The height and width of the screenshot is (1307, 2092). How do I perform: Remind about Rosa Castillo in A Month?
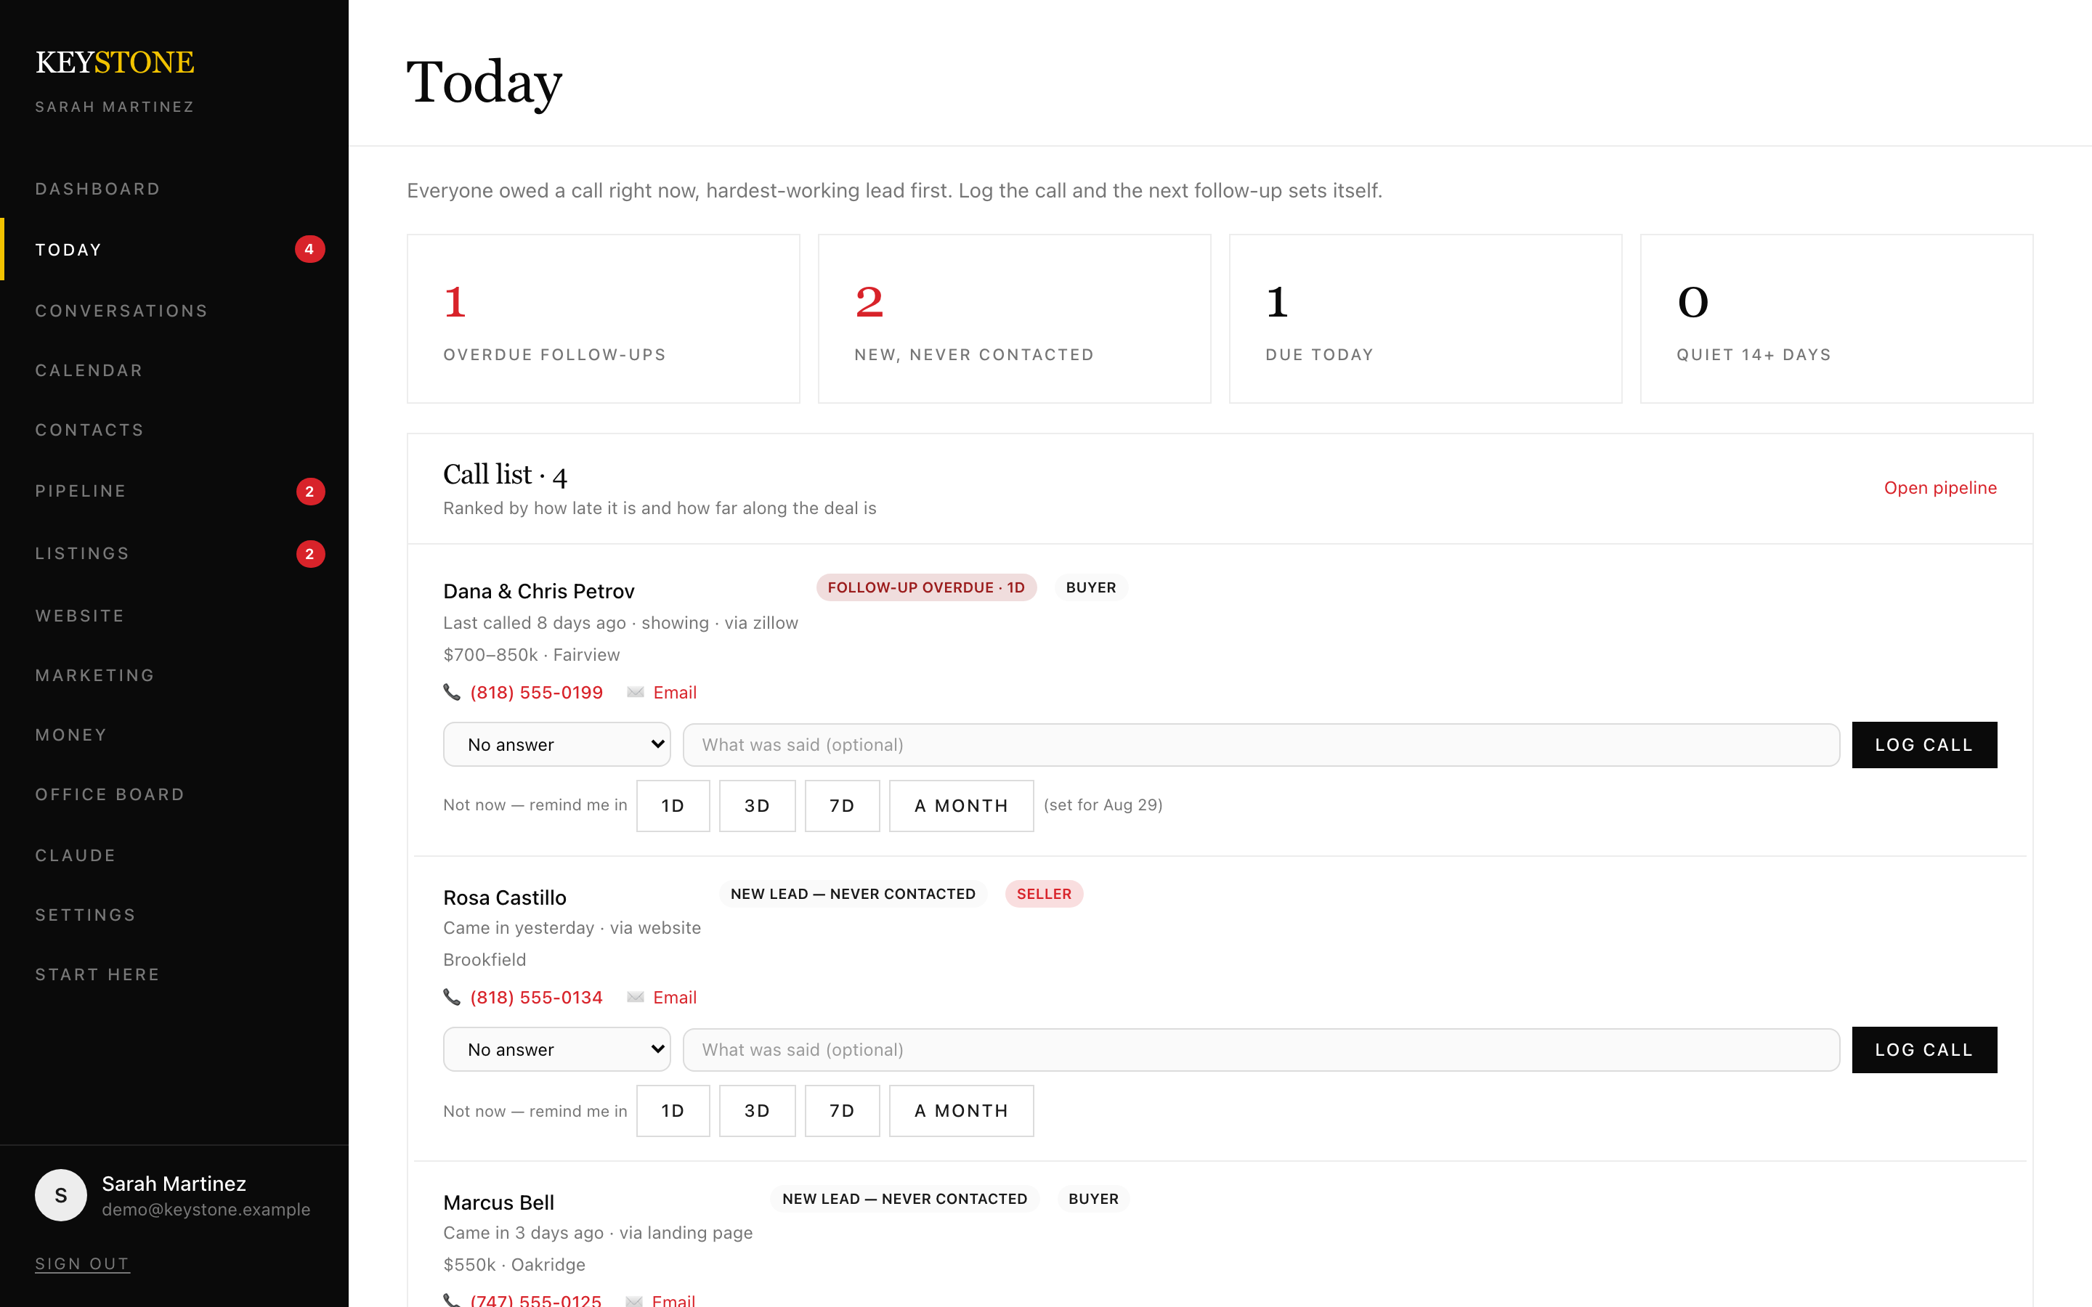click(x=962, y=1111)
